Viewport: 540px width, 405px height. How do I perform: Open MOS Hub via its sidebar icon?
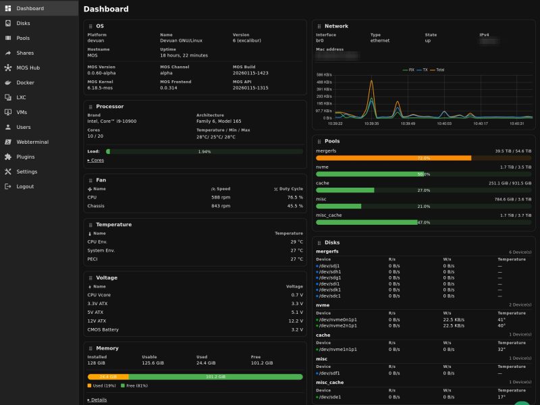(x=8, y=67)
